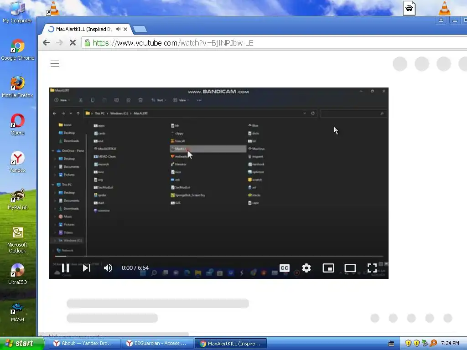Screen dimensions: 467x350
Task: Click the MaxAlertKILL Chrome taskbar button
Action: [231, 344]
